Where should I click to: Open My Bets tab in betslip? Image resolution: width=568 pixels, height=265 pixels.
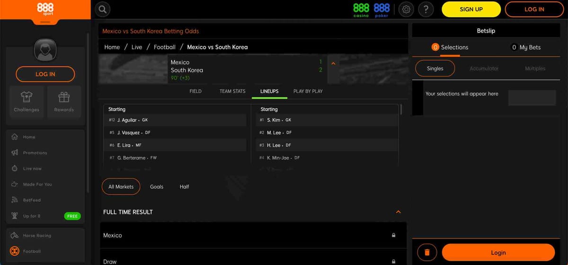click(x=526, y=47)
